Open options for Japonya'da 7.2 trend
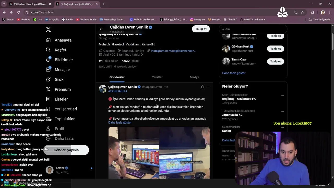334x188 pixels. (282, 111)
